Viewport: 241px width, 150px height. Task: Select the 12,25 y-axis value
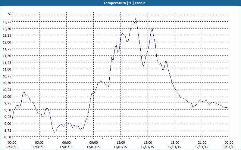pos(7,35)
